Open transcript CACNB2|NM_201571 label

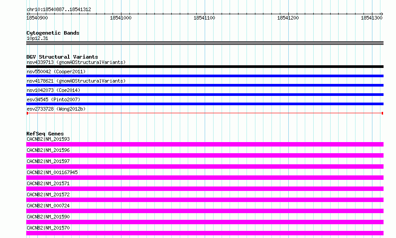48,183
